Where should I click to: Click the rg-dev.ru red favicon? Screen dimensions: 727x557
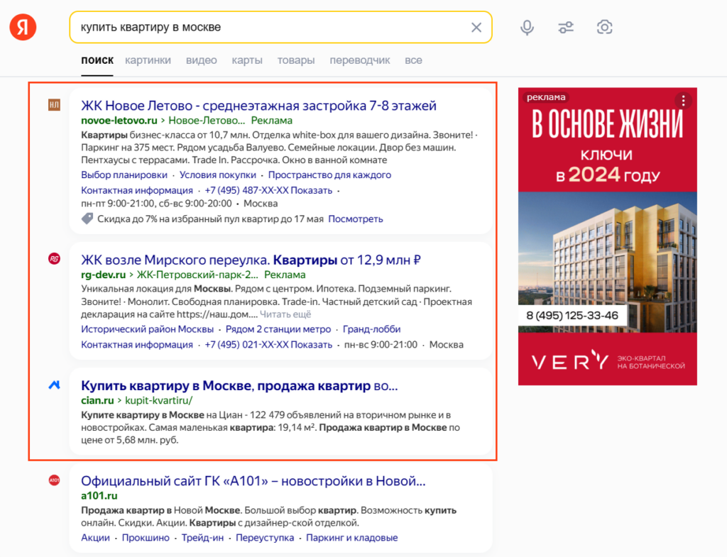coord(54,258)
